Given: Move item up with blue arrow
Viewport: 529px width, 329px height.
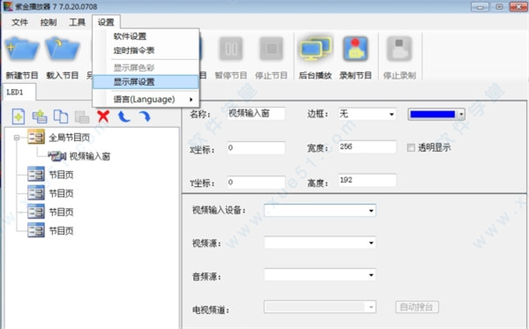Looking at the screenshot, I should 123,116.
